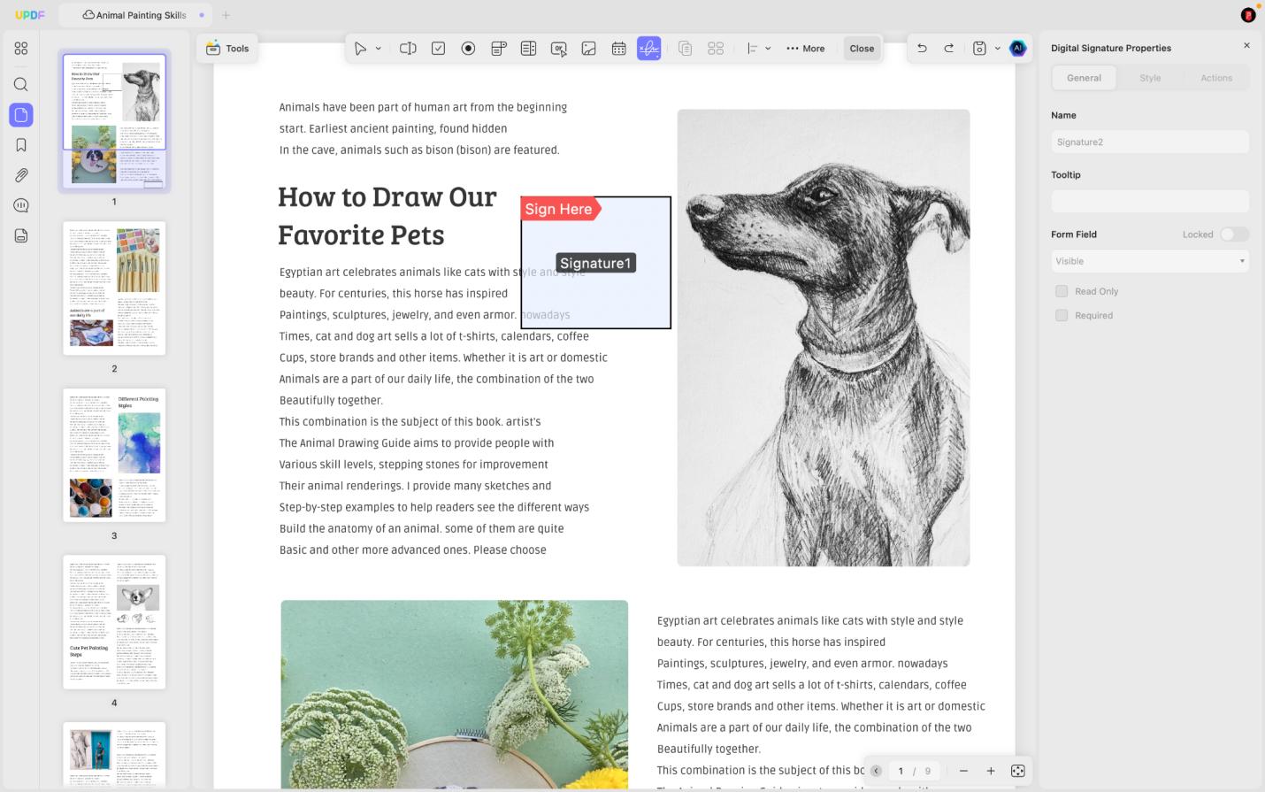The width and height of the screenshot is (1265, 792).
Task: Switch to the General properties tab
Action: 1084,78
